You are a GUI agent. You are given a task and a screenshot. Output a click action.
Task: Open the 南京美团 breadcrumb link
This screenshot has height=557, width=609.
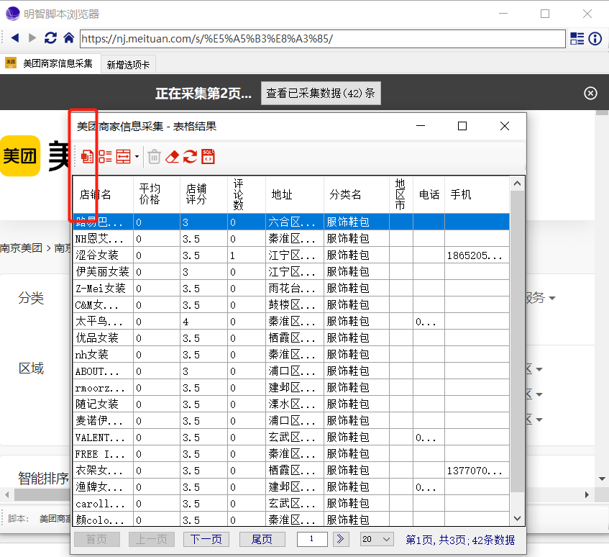(21, 248)
